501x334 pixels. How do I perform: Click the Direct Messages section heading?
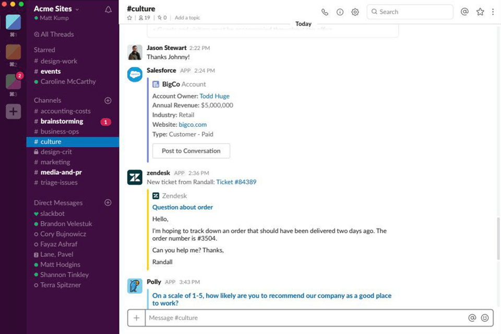58,202
